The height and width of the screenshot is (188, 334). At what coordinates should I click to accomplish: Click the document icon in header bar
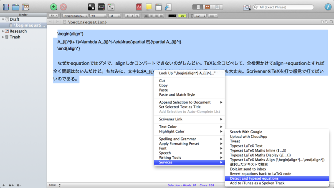coord(65,22)
